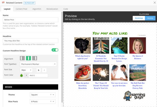
Task: Click the blonde woman portrait thumbnail
Action: point(138,45)
